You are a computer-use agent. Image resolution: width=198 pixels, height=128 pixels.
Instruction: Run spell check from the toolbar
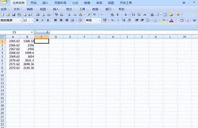click(x=56, y=15)
